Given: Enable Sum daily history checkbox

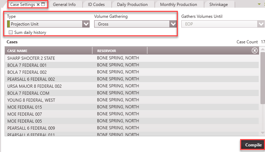Looking at the screenshot, I should 11,32.
